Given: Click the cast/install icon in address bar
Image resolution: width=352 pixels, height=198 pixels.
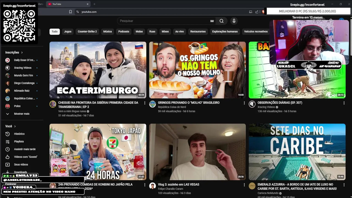Looking at the screenshot, I should click(x=251, y=12).
